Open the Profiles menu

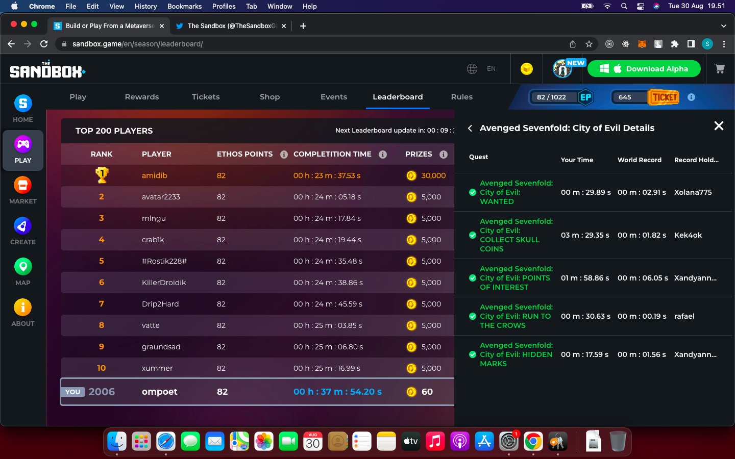pos(224,6)
